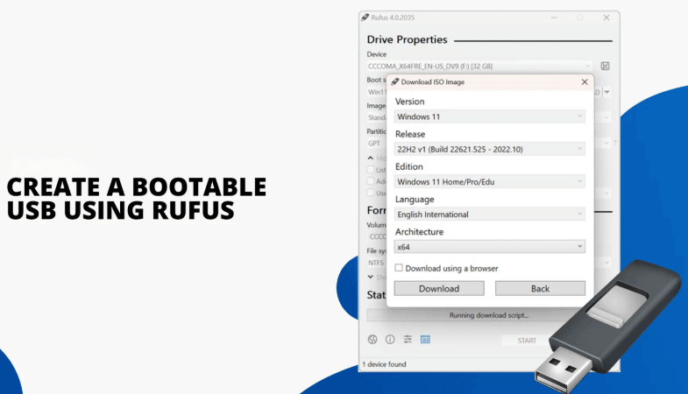Viewport: 688px width, 394px height.
Task: Click the Download button
Action: 439,288
